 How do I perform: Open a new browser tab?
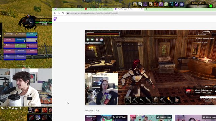[147, 9]
